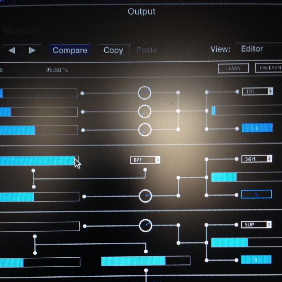
Task: Toggle the sync 's' button under SUP
Action: (x=256, y=260)
